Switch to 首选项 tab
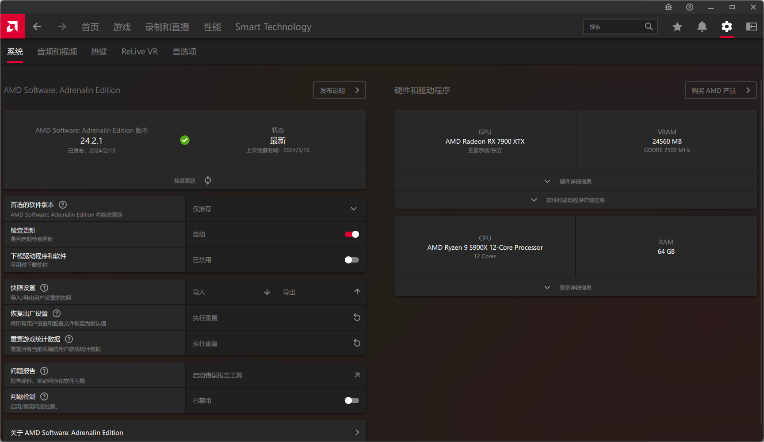Image resolution: width=764 pixels, height=442 pixels. coord(184,52)
